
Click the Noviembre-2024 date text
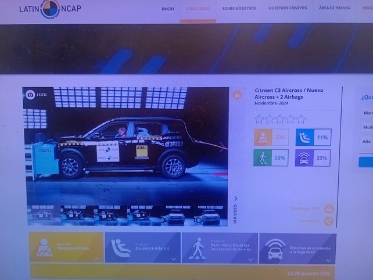point(271,103)
